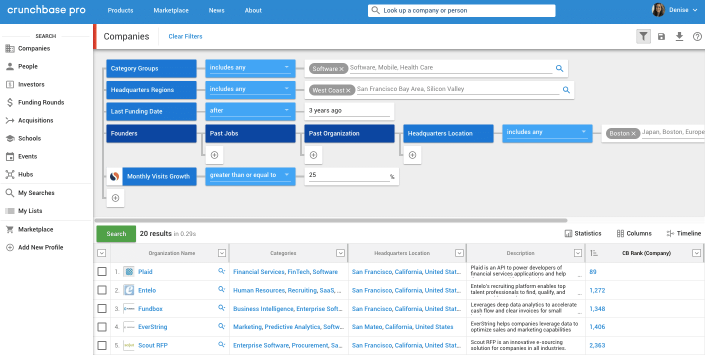The width and height of the screenshot is (705, 355).
Task: Switch to Timeline view
Action: coord(684,233)
